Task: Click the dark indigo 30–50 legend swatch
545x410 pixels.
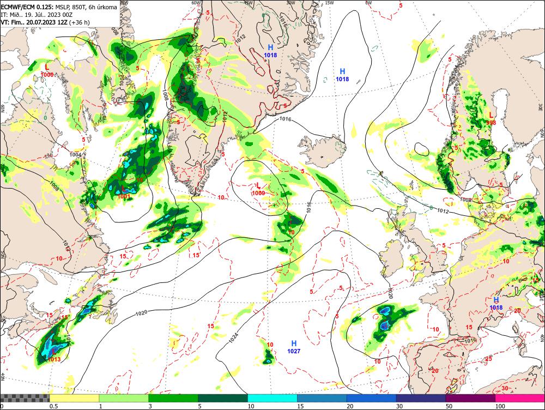Action: pyautogui.click(x=421, y=398)
